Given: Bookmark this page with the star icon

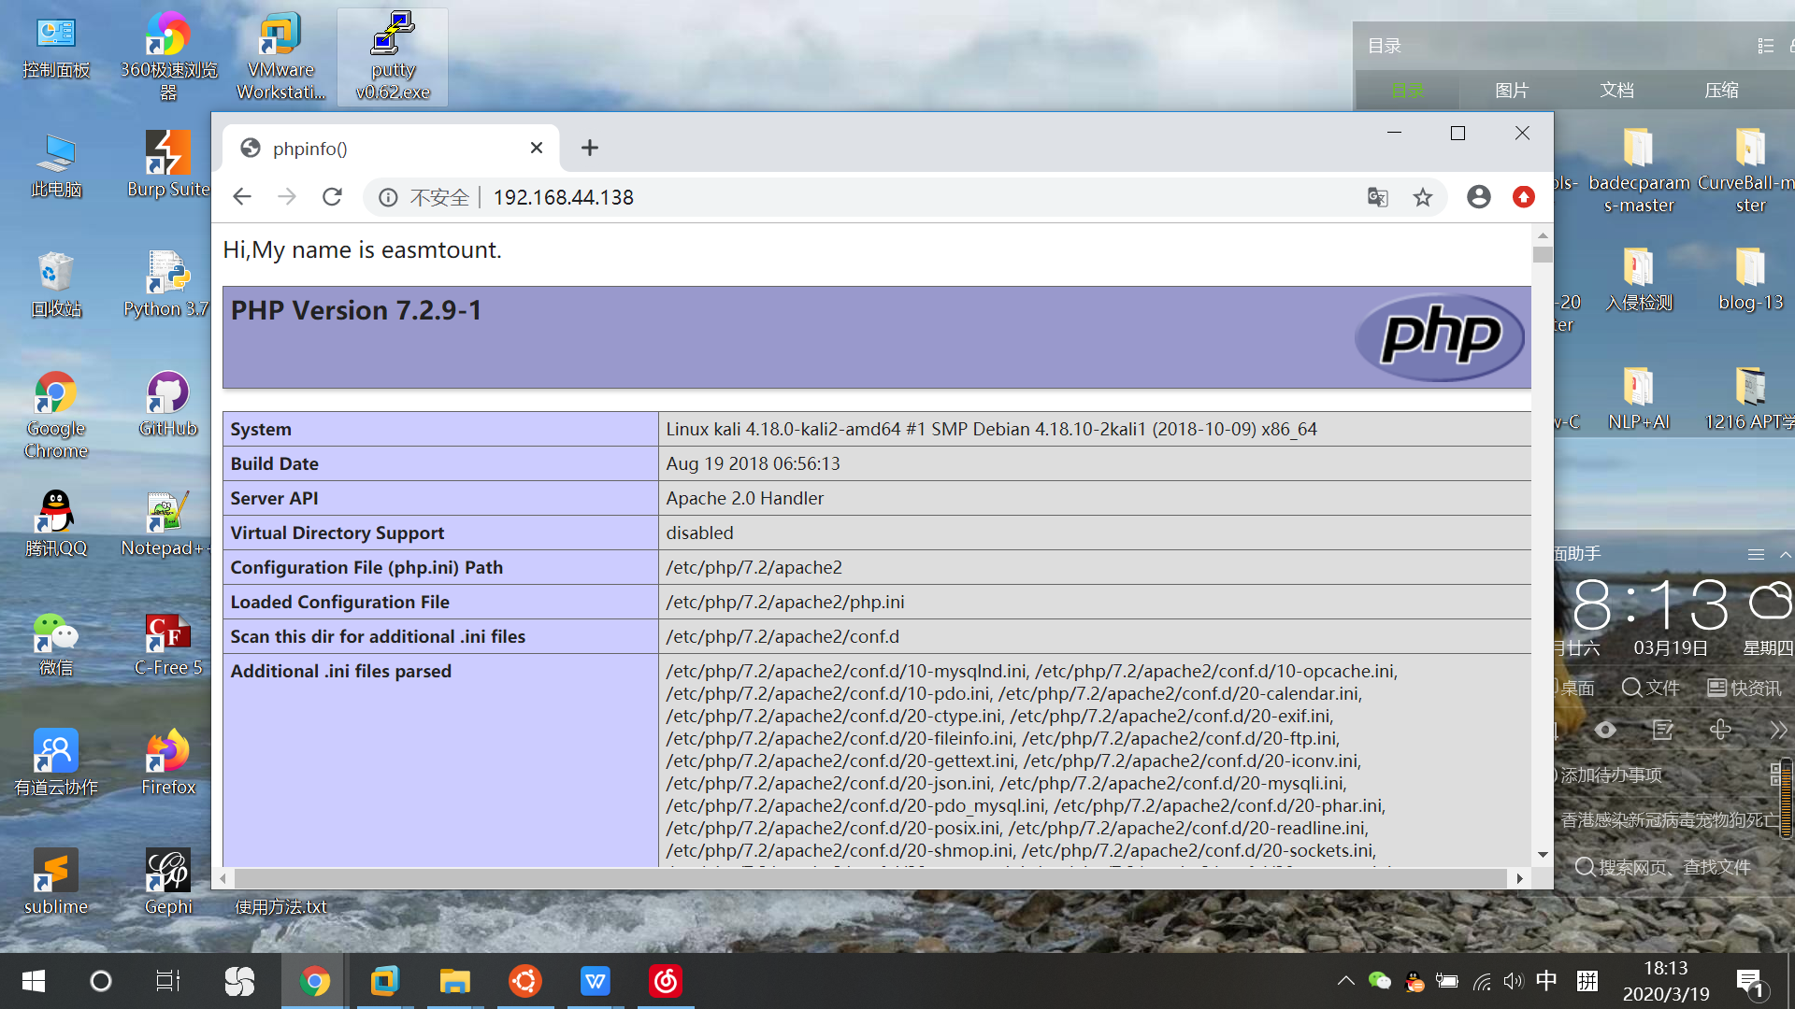Looking at the screenshot, I should 1423,197.
